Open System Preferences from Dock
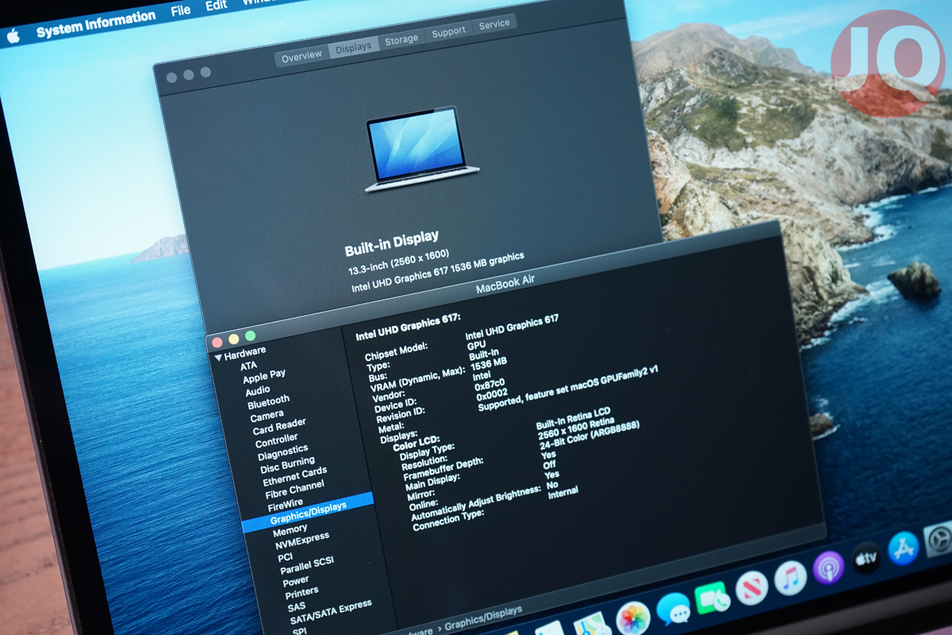The image size is (952, 635). (939, 539)
